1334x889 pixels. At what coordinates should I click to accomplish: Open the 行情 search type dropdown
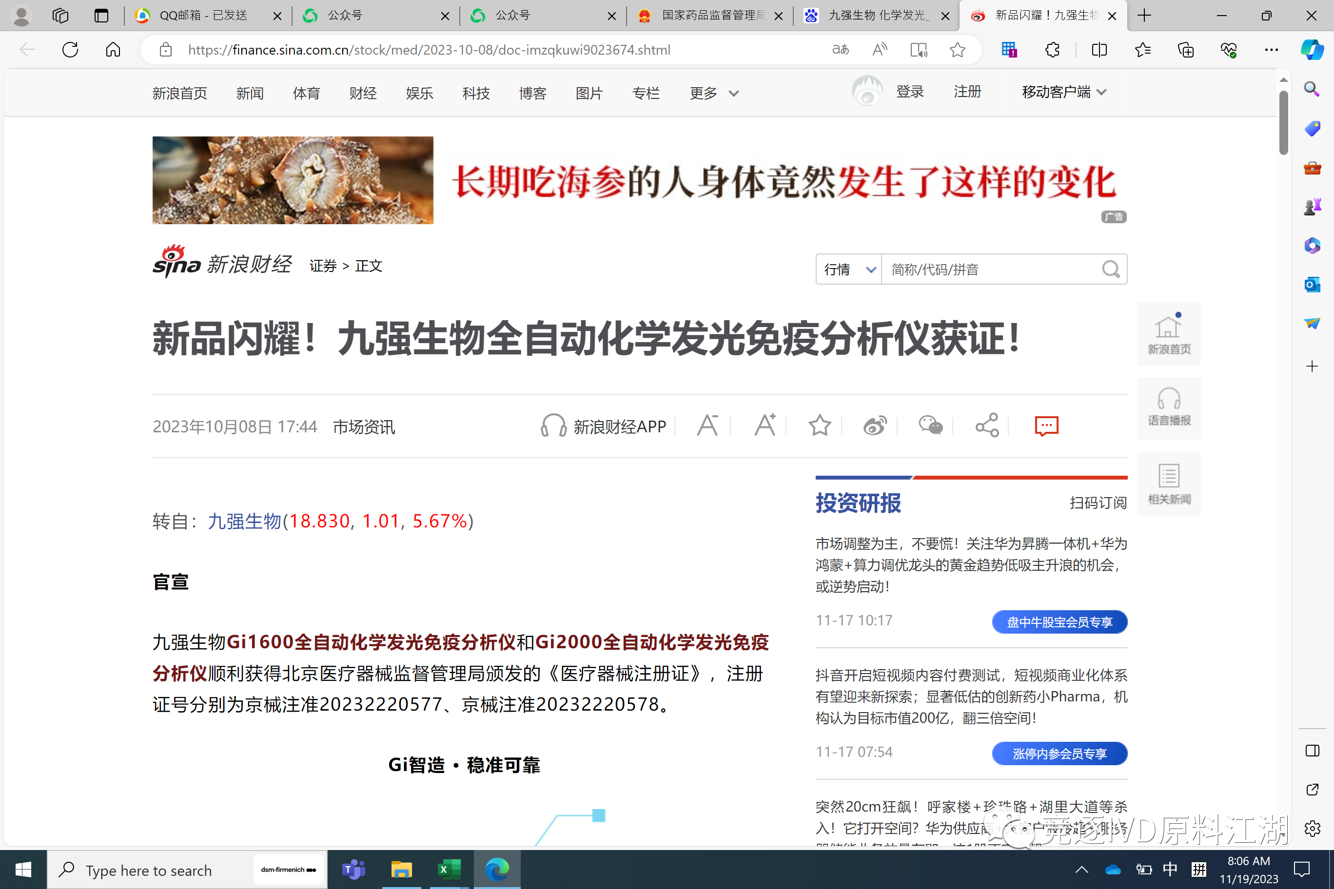coord(848,270)
